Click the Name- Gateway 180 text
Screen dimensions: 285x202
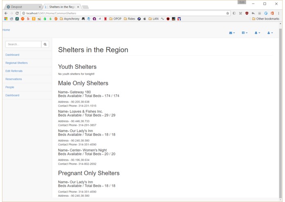coord(74,92)
